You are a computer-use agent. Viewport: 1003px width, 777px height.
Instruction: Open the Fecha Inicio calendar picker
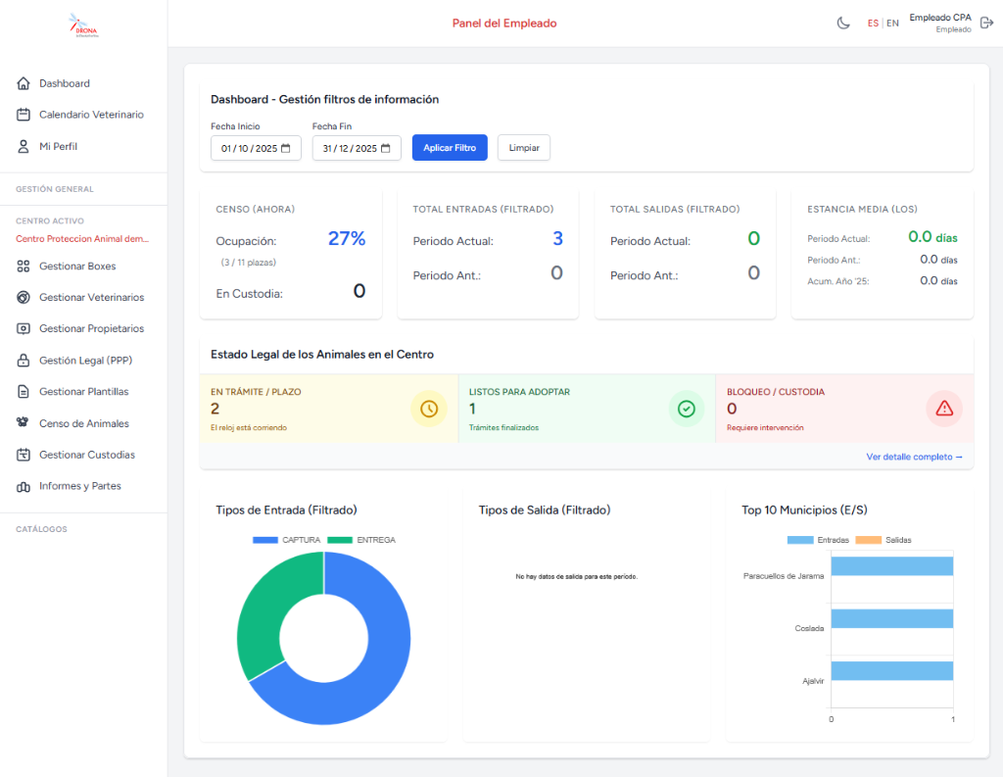[286, 149]
